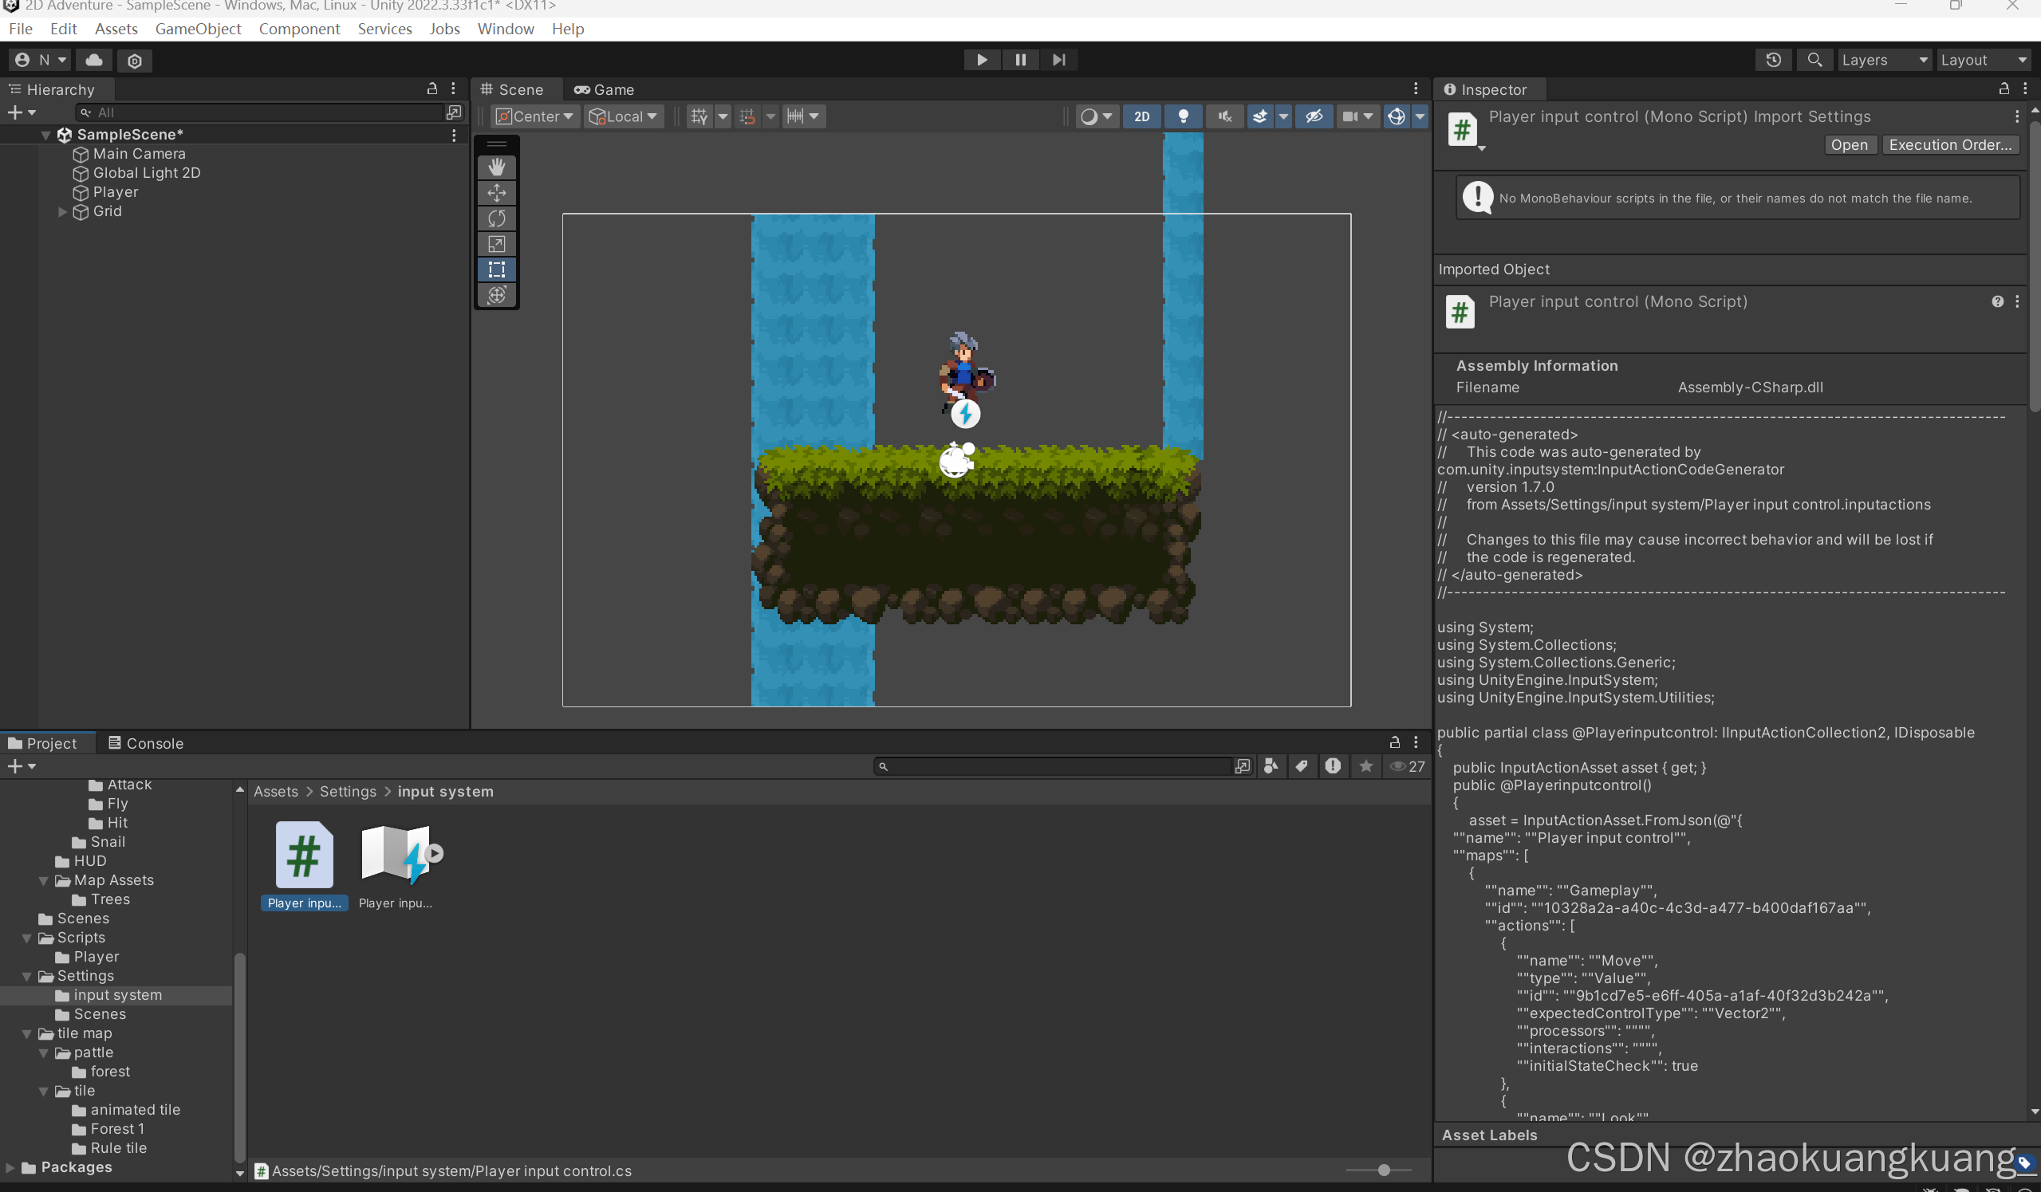Toggle 2D scene view mode
Viewport: 2041px width, 1192px height.
point(1141,116)
